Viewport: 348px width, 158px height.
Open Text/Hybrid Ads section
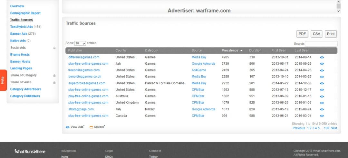coord(22,27)
